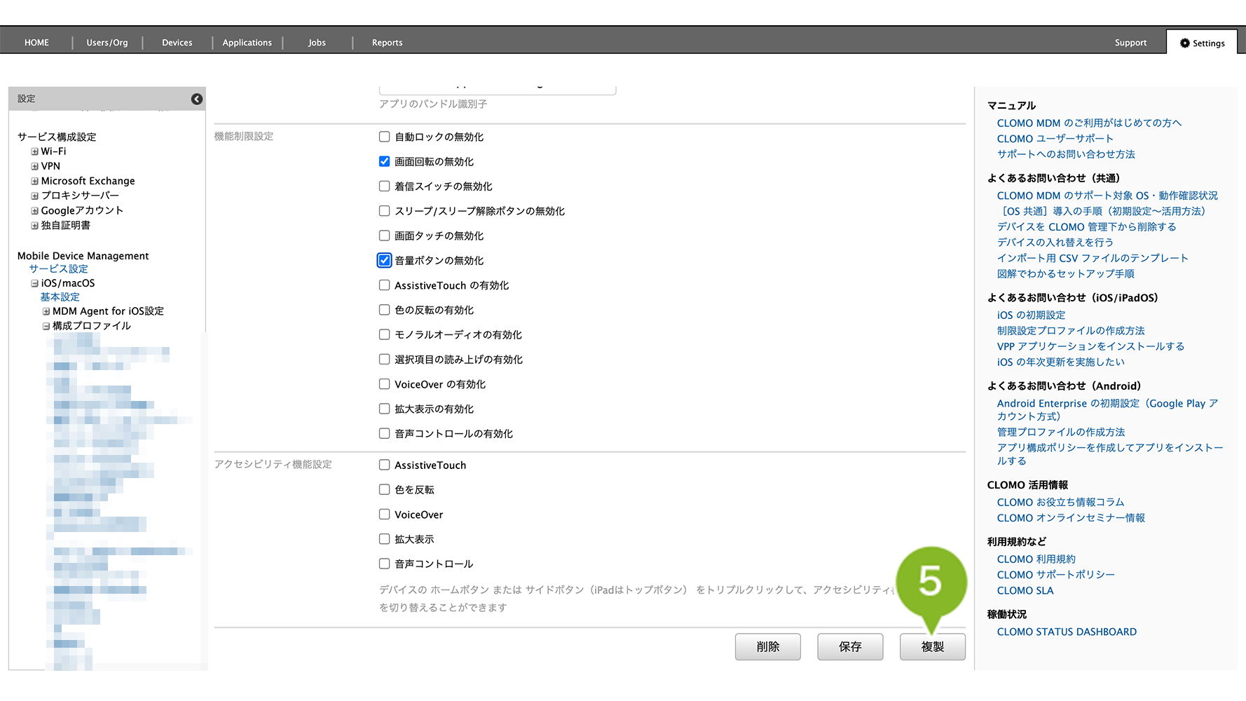Expand the Wi-Fi tree node
The height and width of the screenshot is (701, 1246).
click(x=34, y=151)
